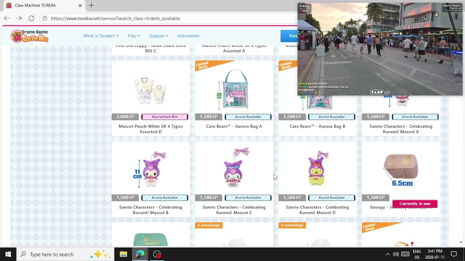Image resolution: width=465 pixels, height=261 pixels.
Task: Open Kuromi! Mascot A title link
Action: (401, 129)
